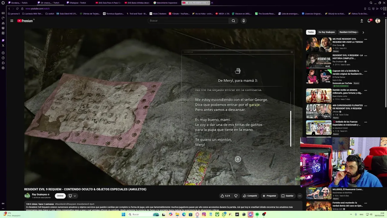
Task: Open the YouTube account avatar menu
Action: 378,21
